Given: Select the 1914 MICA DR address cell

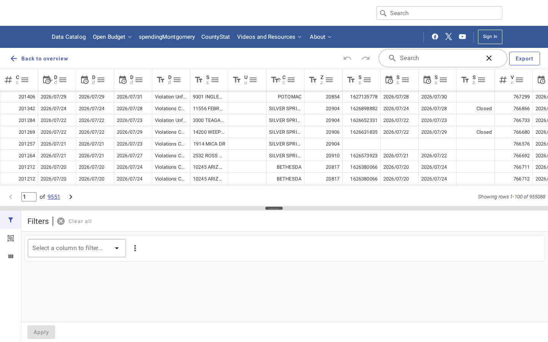Looking at the screenshot, I should coord(209,144).
